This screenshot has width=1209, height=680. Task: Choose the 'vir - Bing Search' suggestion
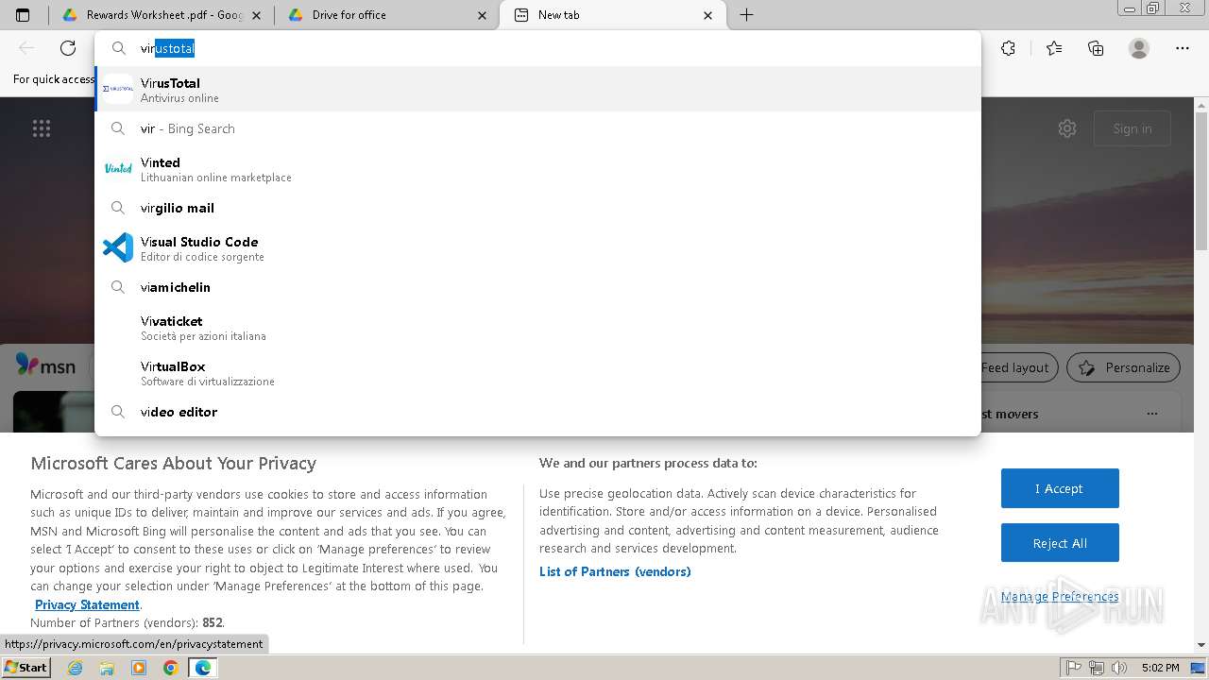point(537,128)
